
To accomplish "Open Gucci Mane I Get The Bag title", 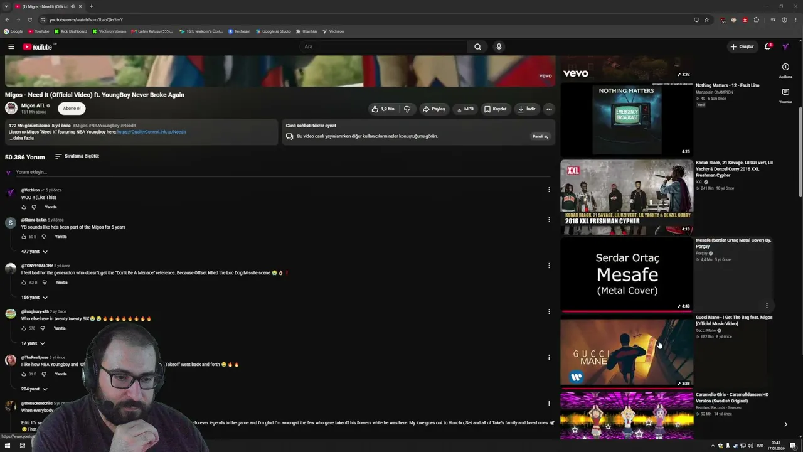I will click(x=734, y=320).
